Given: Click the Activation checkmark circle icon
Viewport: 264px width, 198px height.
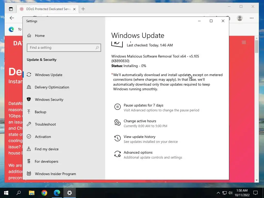Looking at the screenshot, I should click(29, 137).
